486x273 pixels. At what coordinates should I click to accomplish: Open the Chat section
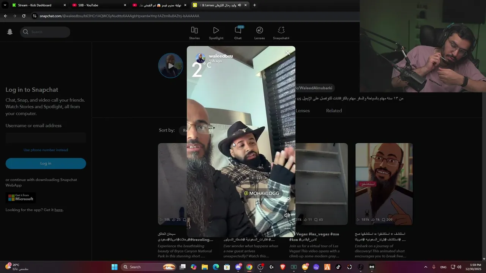coord(238,33)
